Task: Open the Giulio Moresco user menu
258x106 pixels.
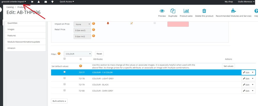Action: point(246,2)
